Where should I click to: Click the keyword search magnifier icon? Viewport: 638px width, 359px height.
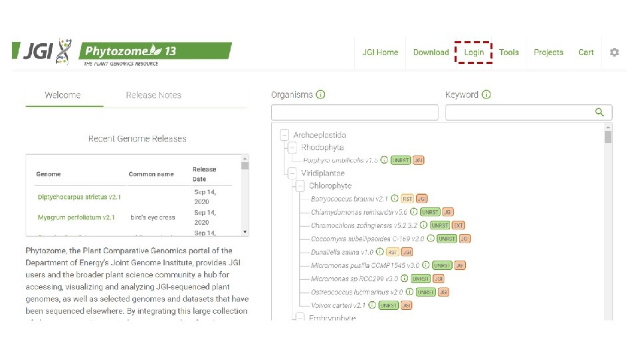tap(599, 112)
